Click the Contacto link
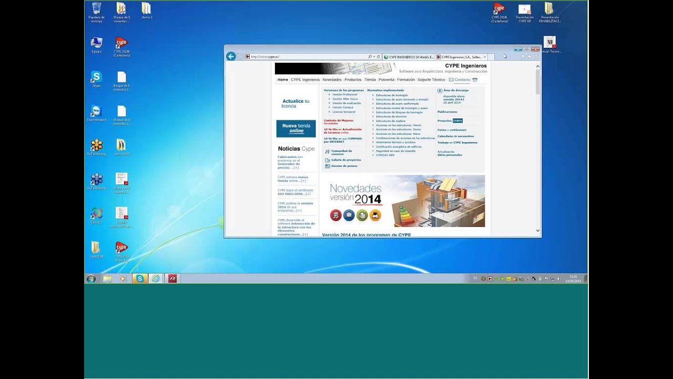Image resolution: width=673 pixels, height=379 pixels. coord(462,80)
